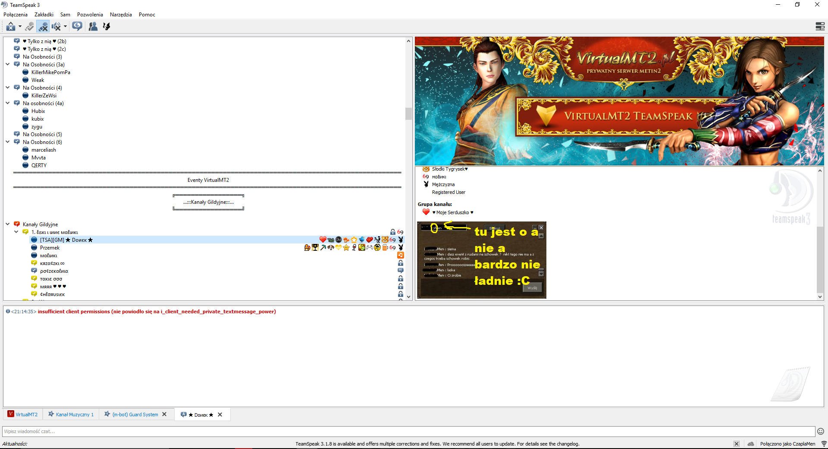The height and width of the screenshot is (449, 828).
Task: Click the info panel scroll down arrow
Action: (820, 297)
